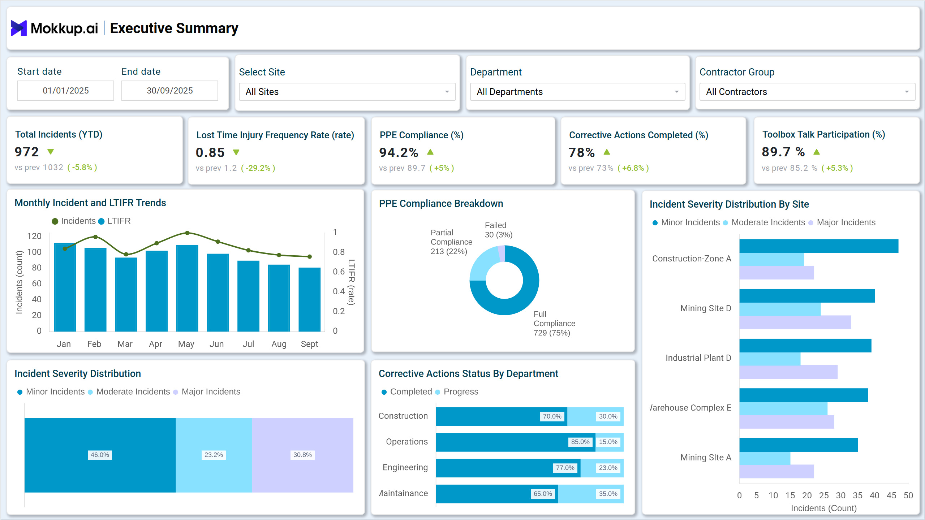This screenshot has height=520, width=925.
Task: Click the 'Failed 30 (3%)' label
Action: point(499,230)
